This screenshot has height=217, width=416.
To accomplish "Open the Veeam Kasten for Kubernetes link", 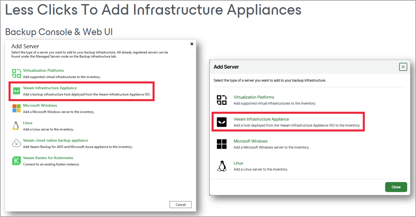I will tap(48, 158).
